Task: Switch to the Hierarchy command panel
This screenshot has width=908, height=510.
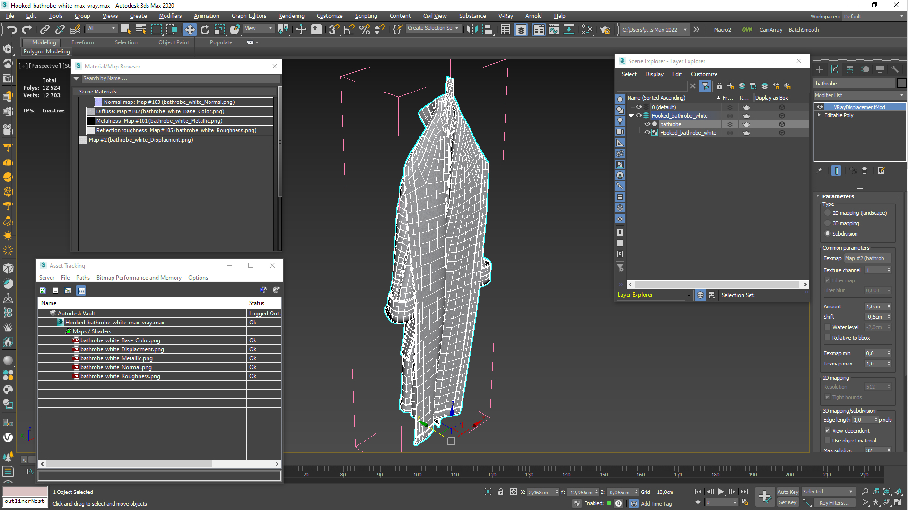Action: coord(850,69)
